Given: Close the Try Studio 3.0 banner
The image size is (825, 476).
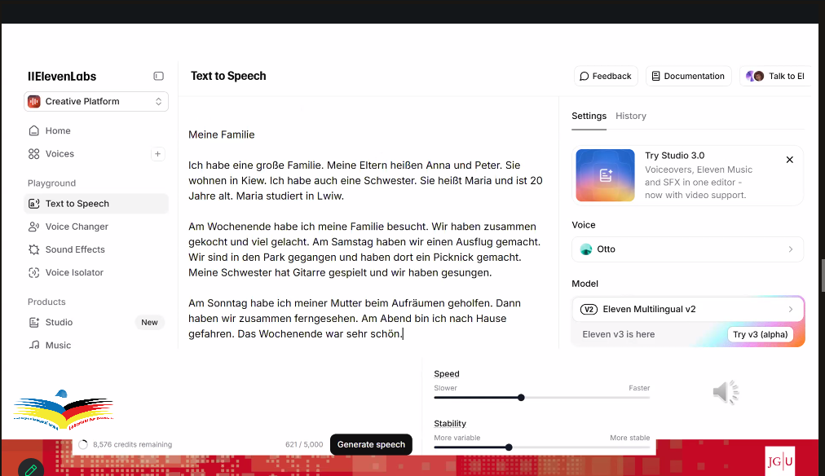Looking at the screenshot, I should tap(789, 160).
